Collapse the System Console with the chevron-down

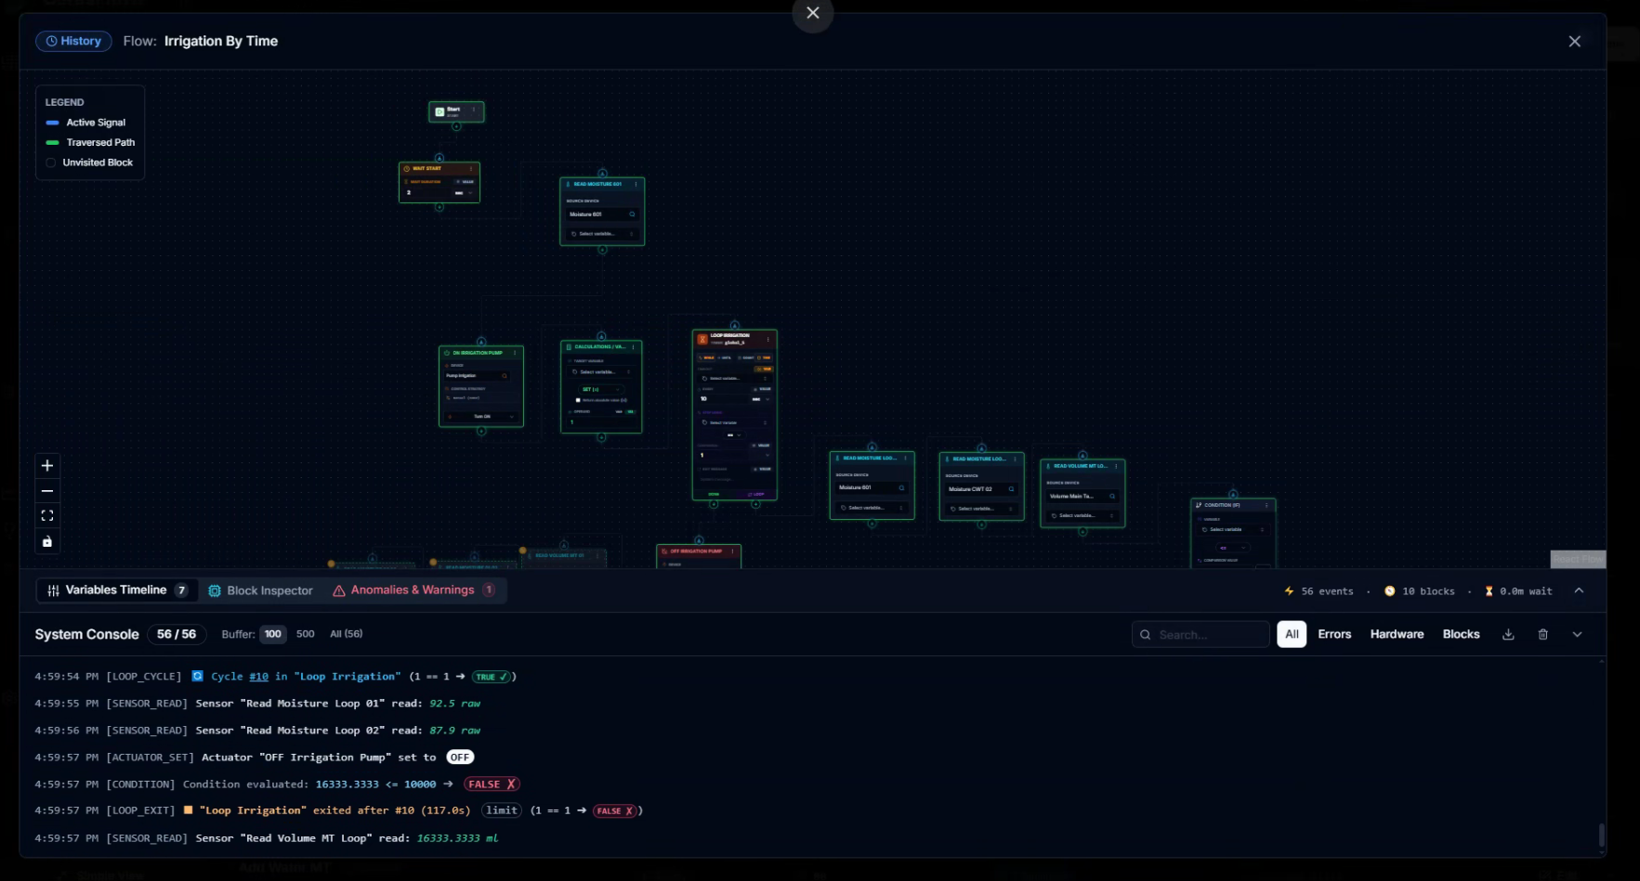(x=1577, y=634)
